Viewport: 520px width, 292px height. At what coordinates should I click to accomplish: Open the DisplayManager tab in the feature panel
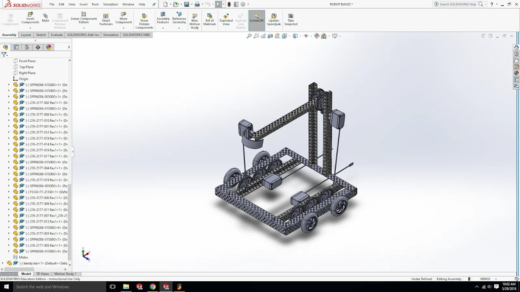[x=48, y=47]
